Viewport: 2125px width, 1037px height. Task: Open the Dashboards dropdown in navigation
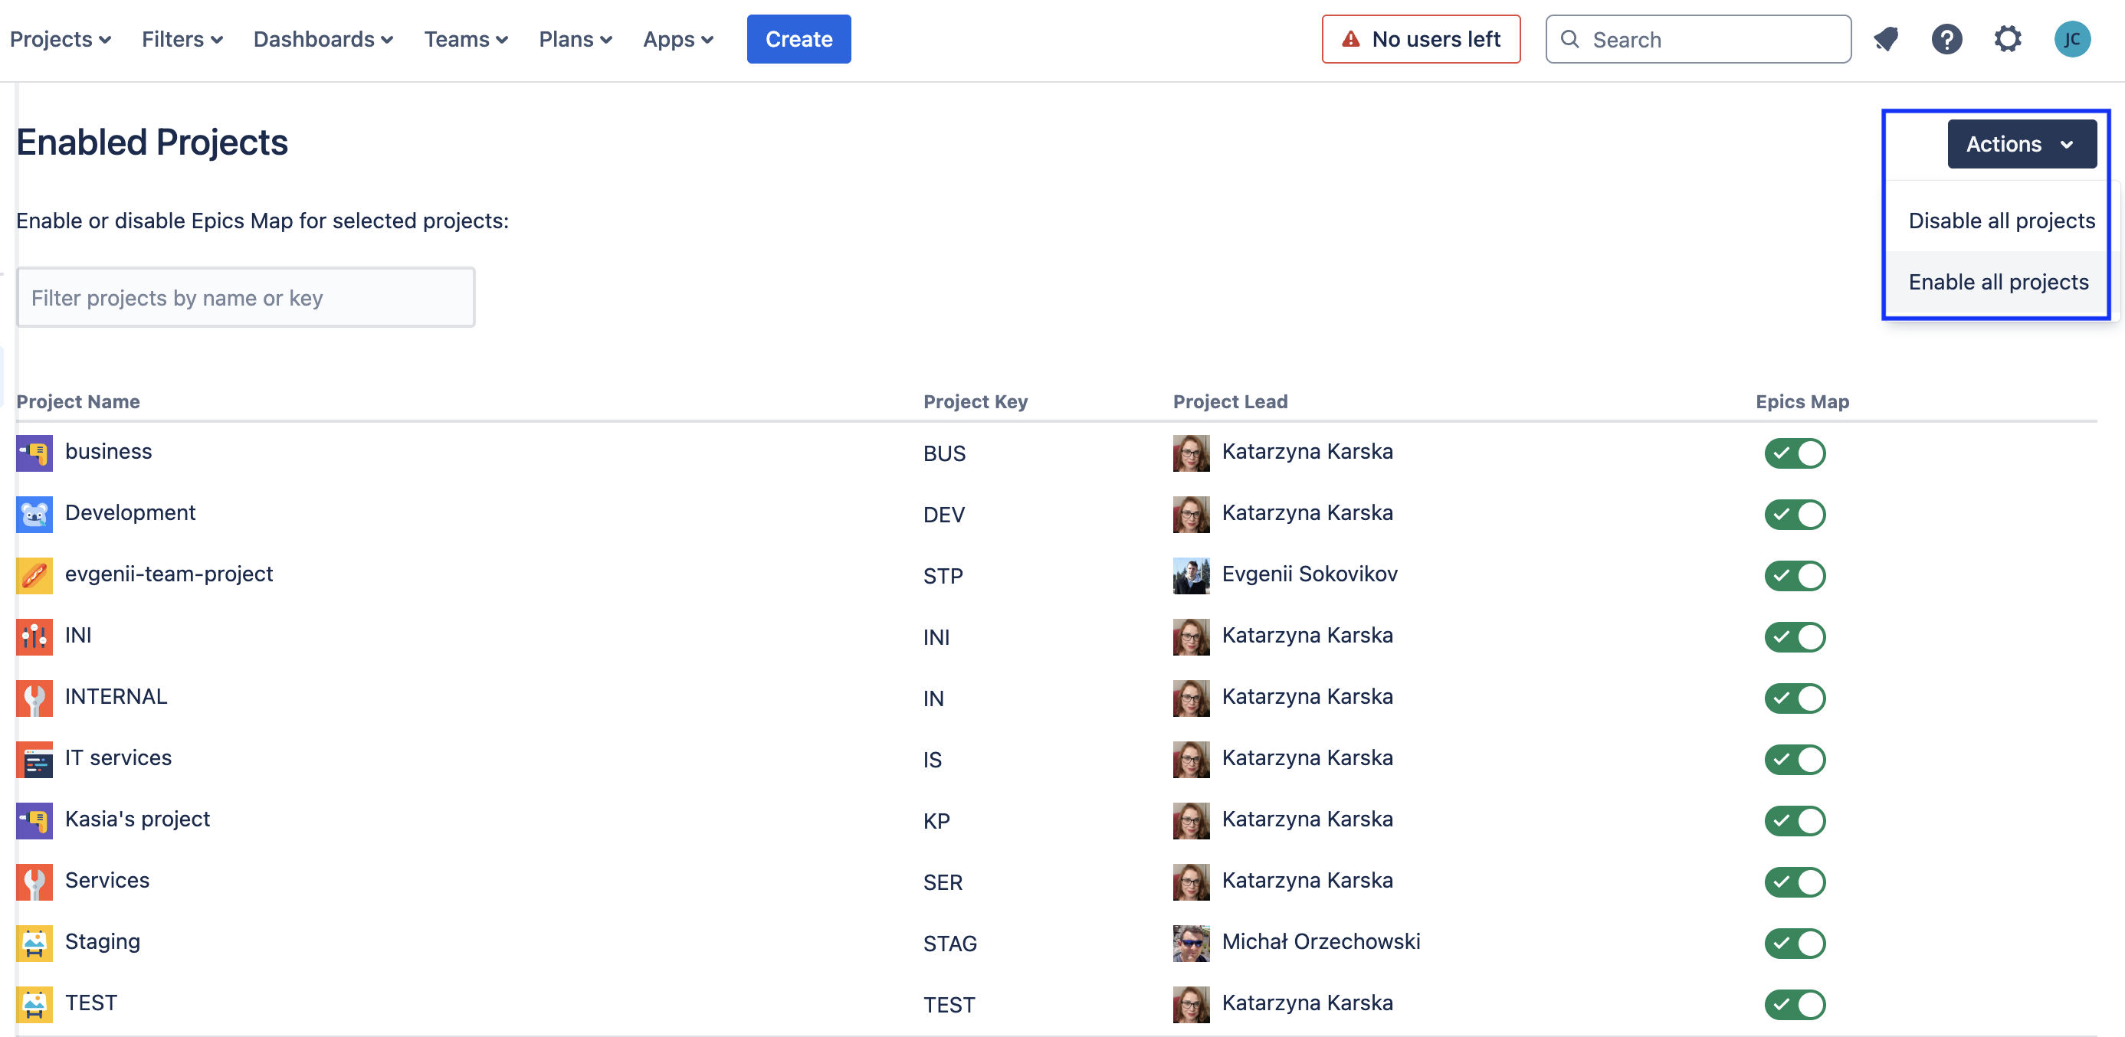[x=323, y=39]
